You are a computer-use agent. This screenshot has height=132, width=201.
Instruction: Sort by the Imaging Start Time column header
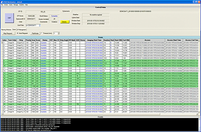[94, 40]
